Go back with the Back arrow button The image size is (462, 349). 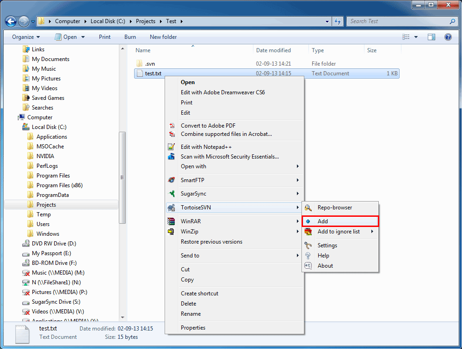(11, 21)
